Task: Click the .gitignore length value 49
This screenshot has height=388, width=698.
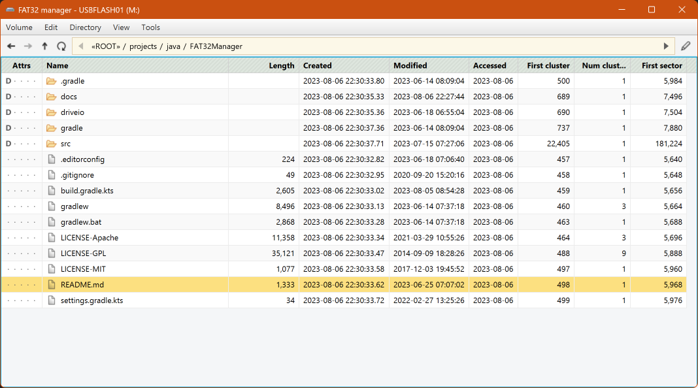Action: point(290,175)
